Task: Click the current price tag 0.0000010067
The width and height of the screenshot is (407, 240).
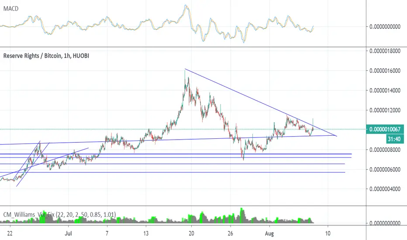Action: pos(385,129)
